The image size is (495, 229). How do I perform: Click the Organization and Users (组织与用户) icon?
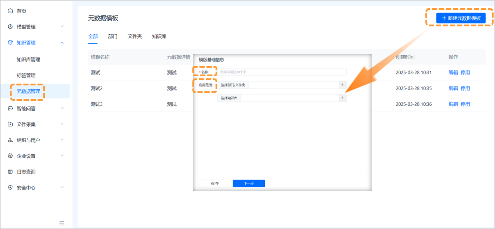click(x=10, y=140)
